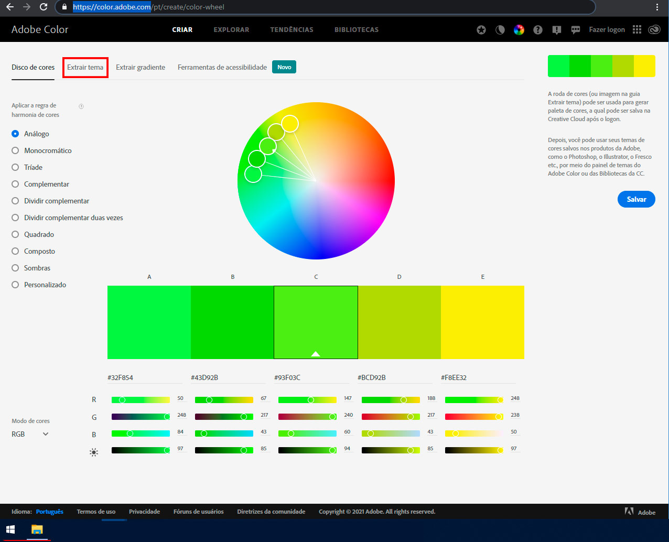Open the apps grid icon
669x542 pixels.
(x=637, y=30)
